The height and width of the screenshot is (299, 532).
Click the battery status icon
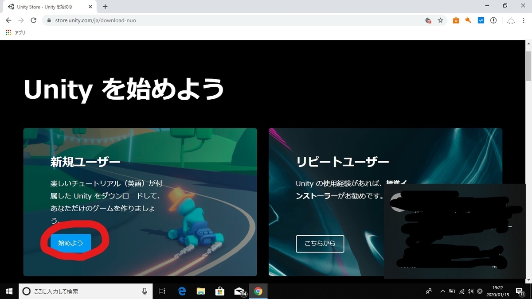tap(452, 291)
